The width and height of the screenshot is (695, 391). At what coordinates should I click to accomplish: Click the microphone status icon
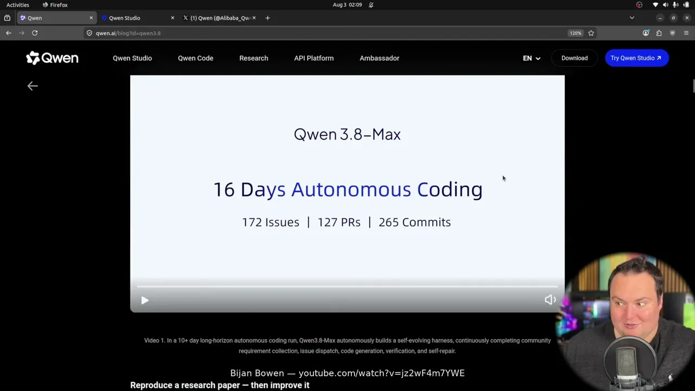(675, 5)
